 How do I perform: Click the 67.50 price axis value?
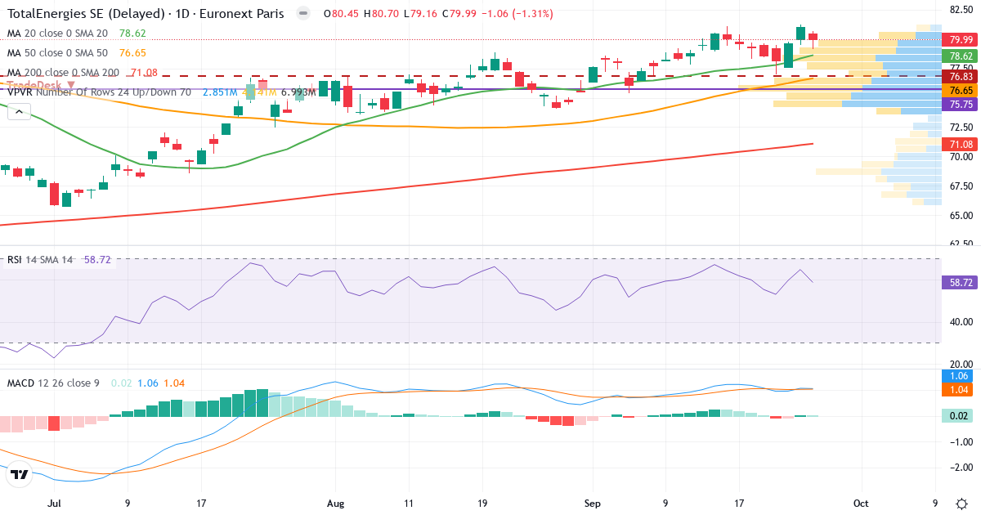pyautogui.click(x=961, y=186)
